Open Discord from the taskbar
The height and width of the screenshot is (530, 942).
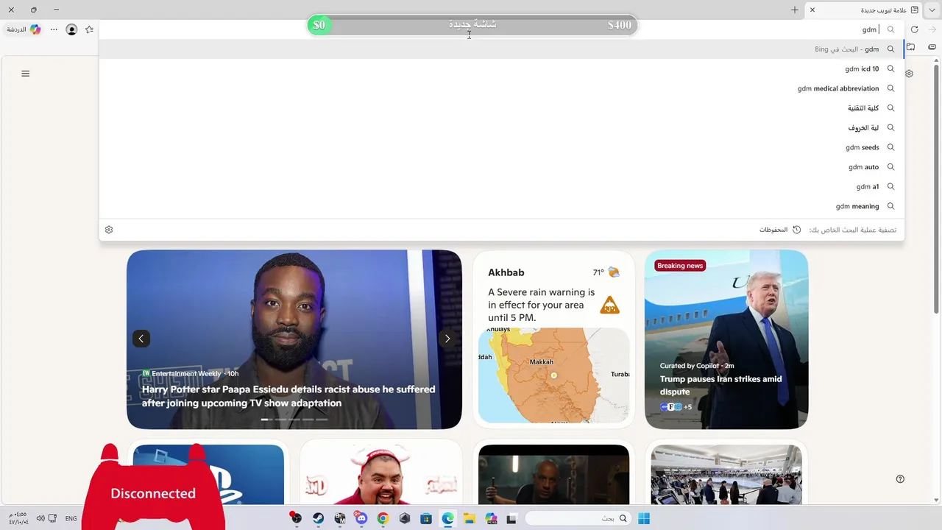[x=361, y=518]
